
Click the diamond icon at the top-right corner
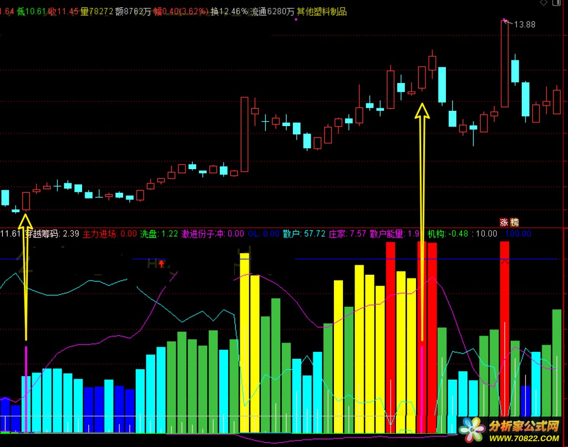click(x=543, y=3)
